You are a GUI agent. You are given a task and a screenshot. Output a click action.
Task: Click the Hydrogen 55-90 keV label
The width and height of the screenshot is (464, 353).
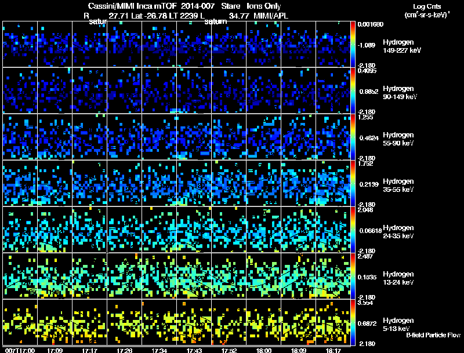click(x=398, y=139)
